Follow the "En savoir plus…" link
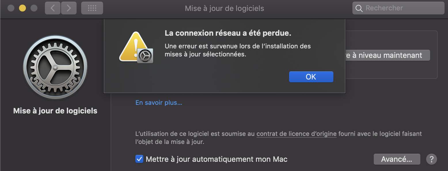Screen dimensions: 448x171 click(159, 103)
